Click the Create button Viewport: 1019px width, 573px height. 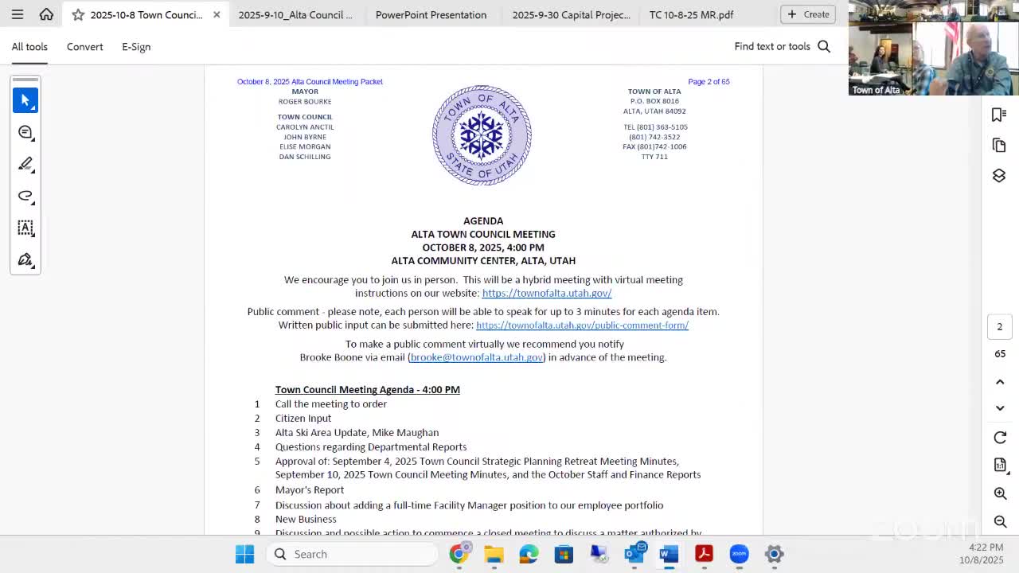pos(808,14)
